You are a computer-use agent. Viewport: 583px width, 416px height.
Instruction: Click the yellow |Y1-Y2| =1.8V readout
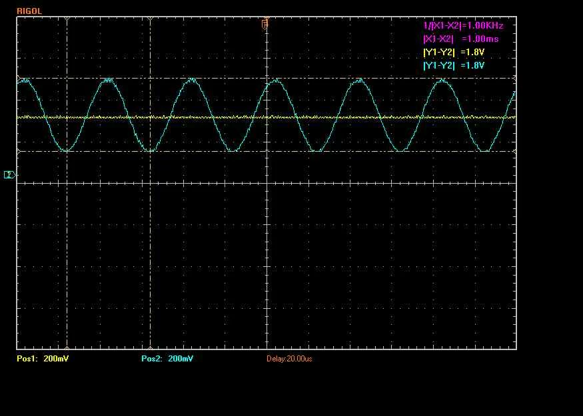point(454,53)
